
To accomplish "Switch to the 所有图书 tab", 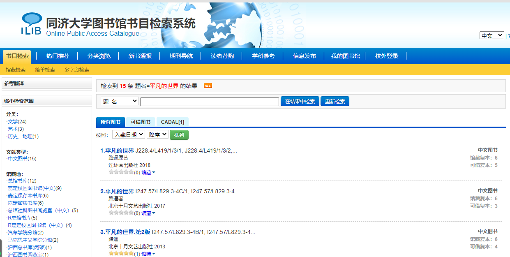I will pos(111,122).
